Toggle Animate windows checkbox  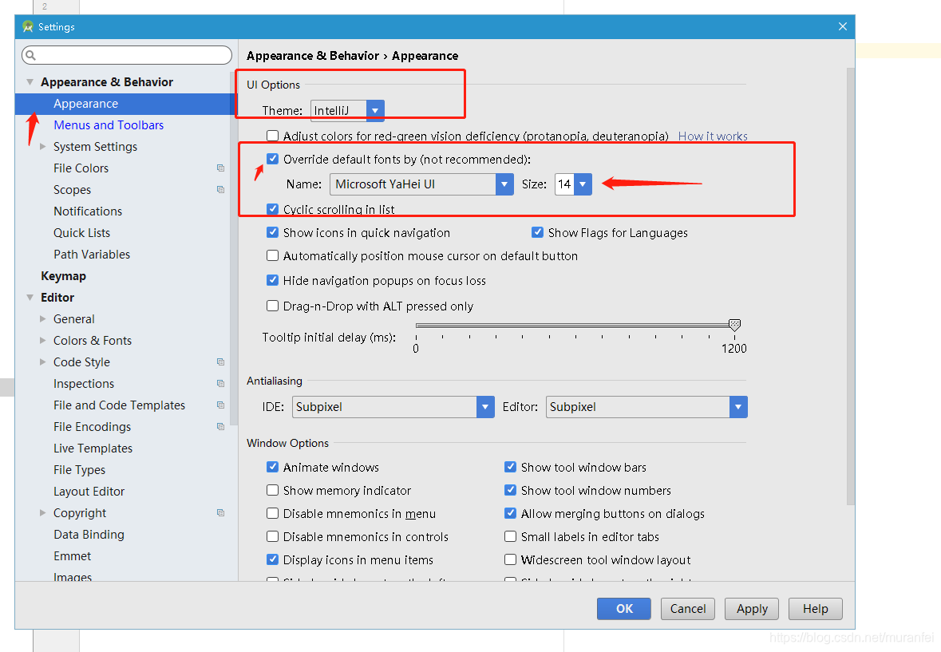click(272, 467)
